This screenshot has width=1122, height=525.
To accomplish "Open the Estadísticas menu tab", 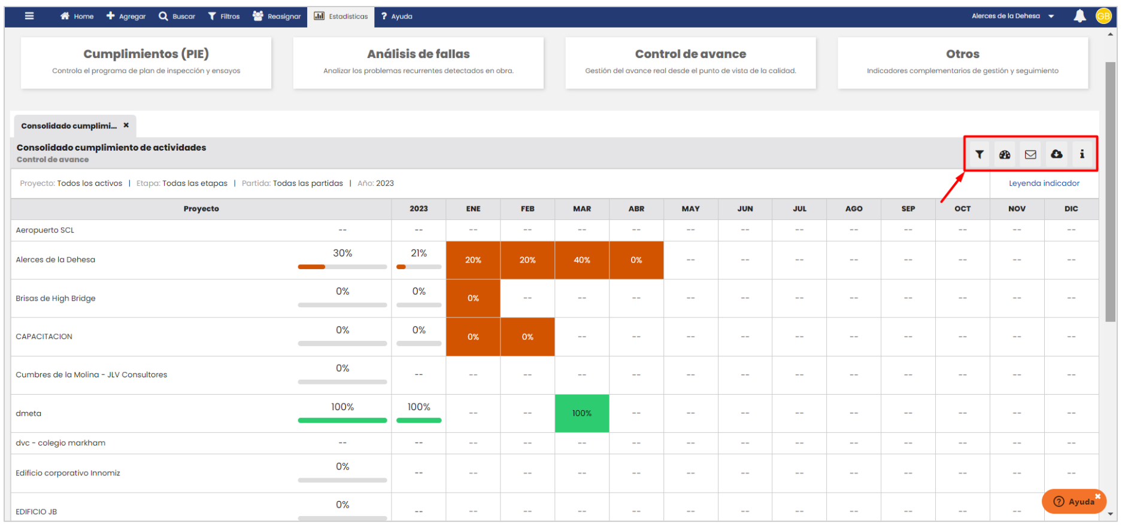I will [341, 16].
